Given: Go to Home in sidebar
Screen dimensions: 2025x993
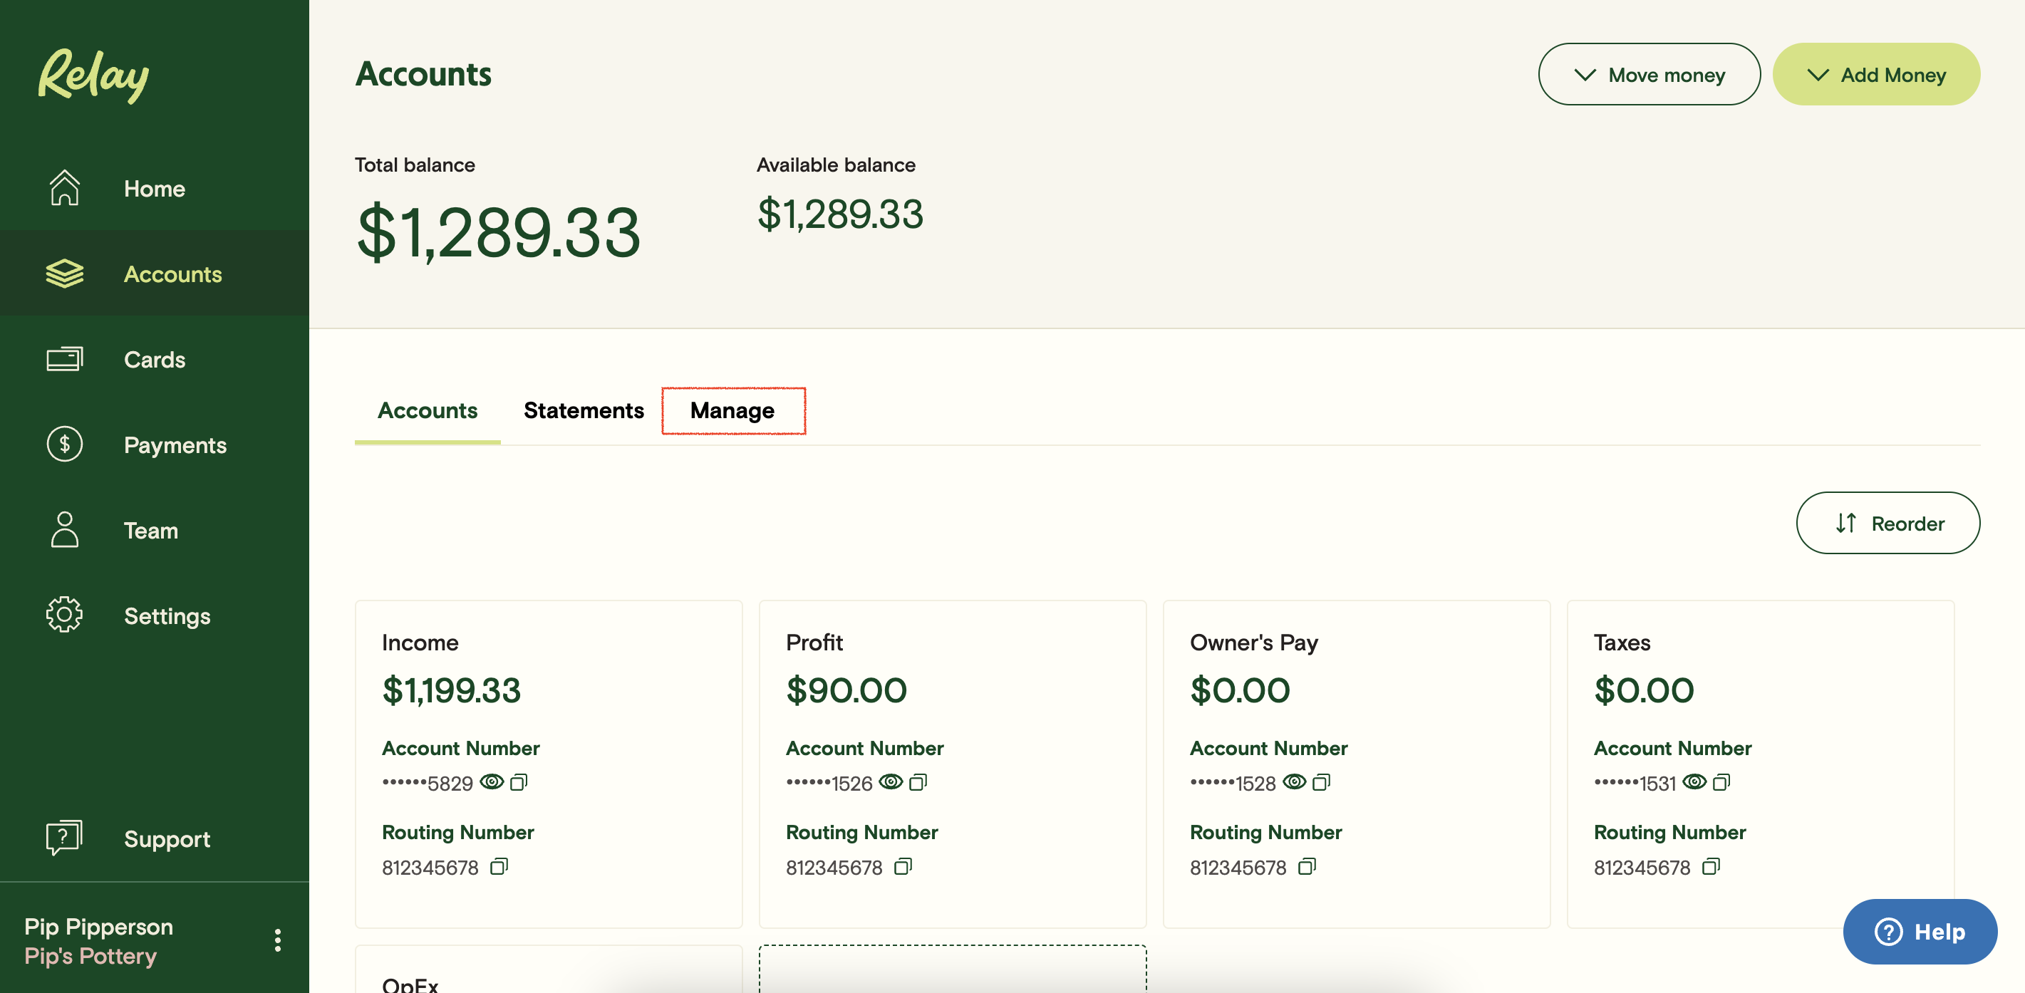Looking at the screenshot, I should pyautogui.click(x=155, y=189).
